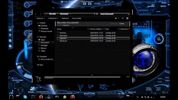Open Winamp lightning icon on taskbar
Screen dimensions: 178x100
[65, 97]
